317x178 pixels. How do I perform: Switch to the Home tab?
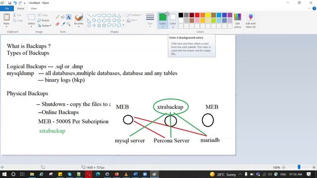coord(21,8)
